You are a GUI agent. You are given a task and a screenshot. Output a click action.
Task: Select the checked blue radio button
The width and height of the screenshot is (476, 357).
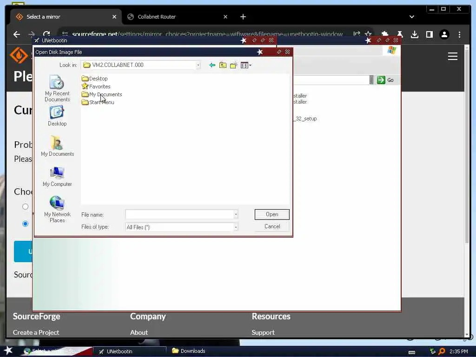[25, 224]
